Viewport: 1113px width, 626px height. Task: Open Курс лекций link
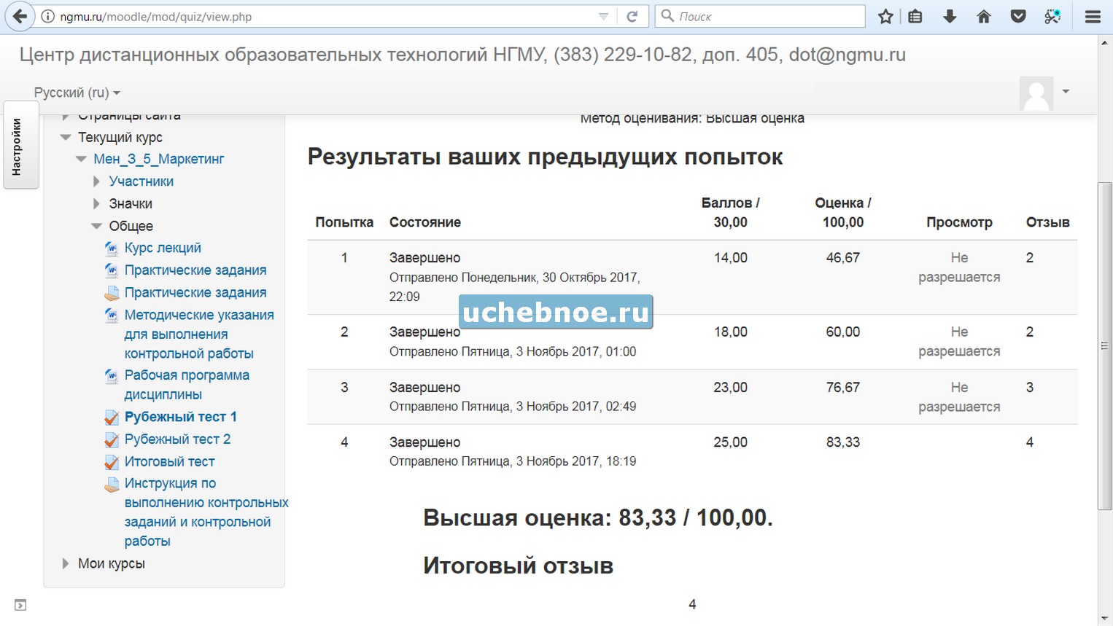coord(163,248)
